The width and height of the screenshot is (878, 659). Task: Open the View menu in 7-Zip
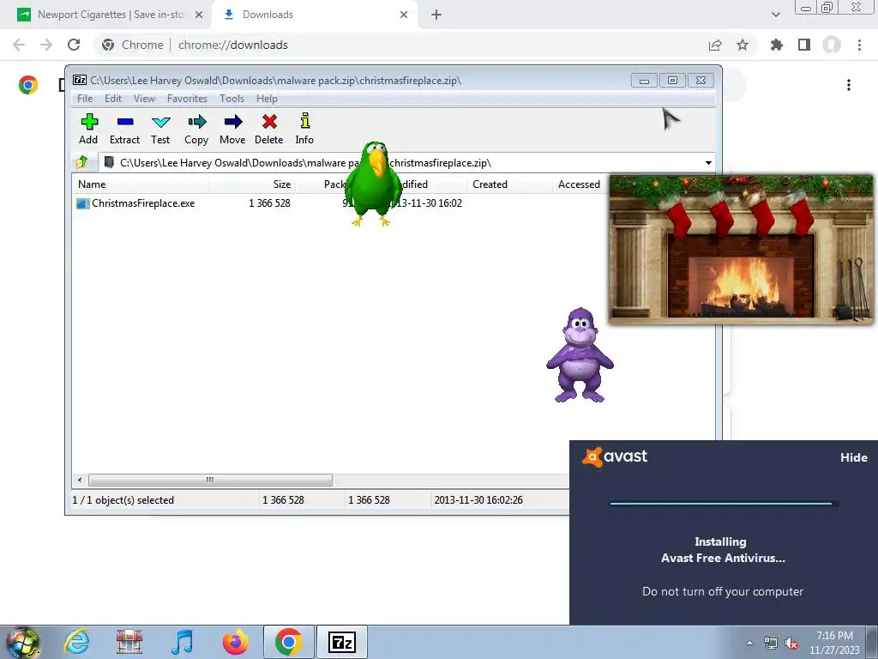[144, 99]
